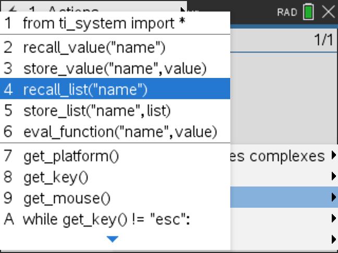Click the battery status icon

[308, 11]
